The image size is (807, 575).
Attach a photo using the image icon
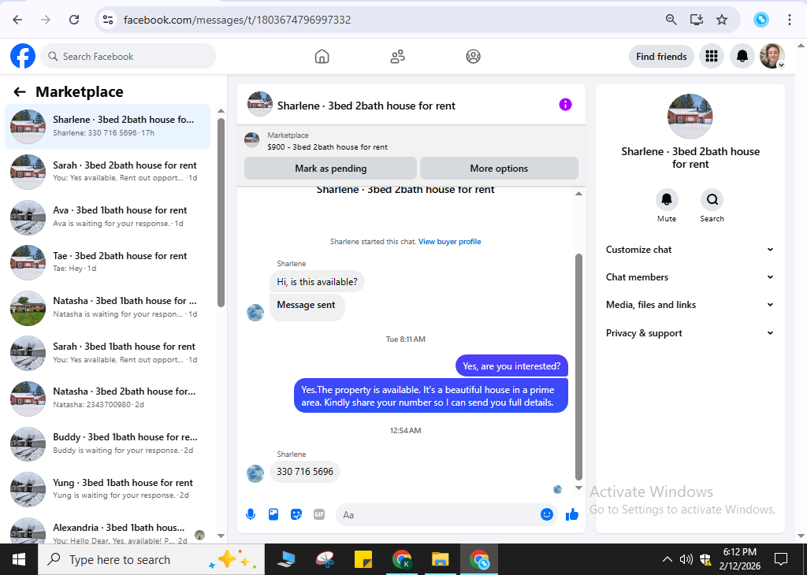pyautogui.click(x=273, y=514)
